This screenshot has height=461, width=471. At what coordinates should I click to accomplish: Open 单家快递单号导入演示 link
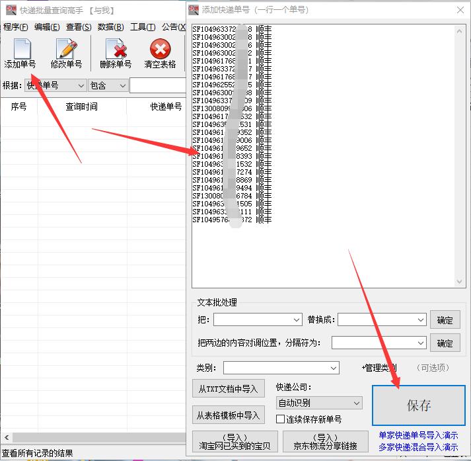pos(418,435)
